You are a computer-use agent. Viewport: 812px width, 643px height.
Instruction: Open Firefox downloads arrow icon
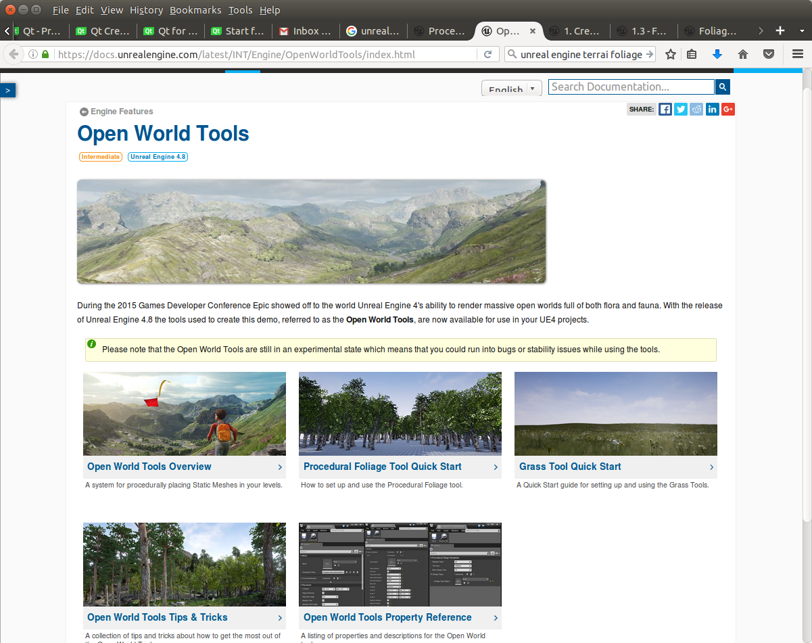717,54
